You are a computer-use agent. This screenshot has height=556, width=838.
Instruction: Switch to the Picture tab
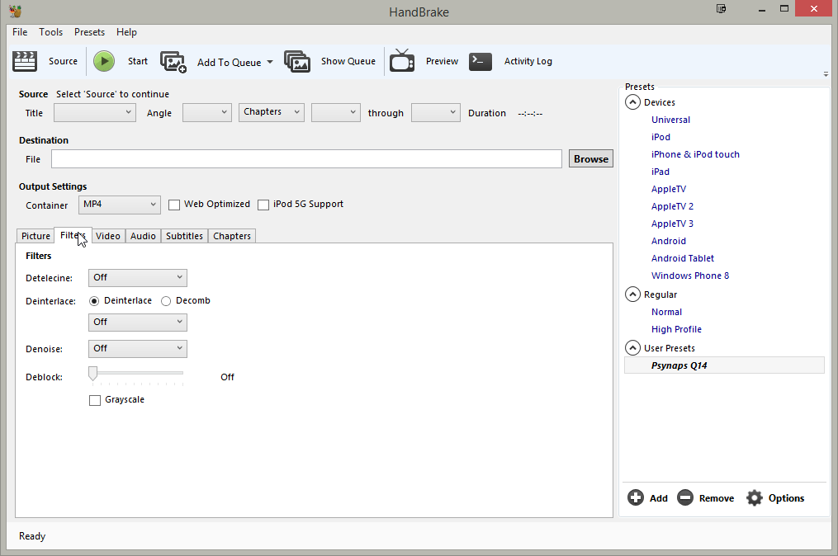coord(36,236)
